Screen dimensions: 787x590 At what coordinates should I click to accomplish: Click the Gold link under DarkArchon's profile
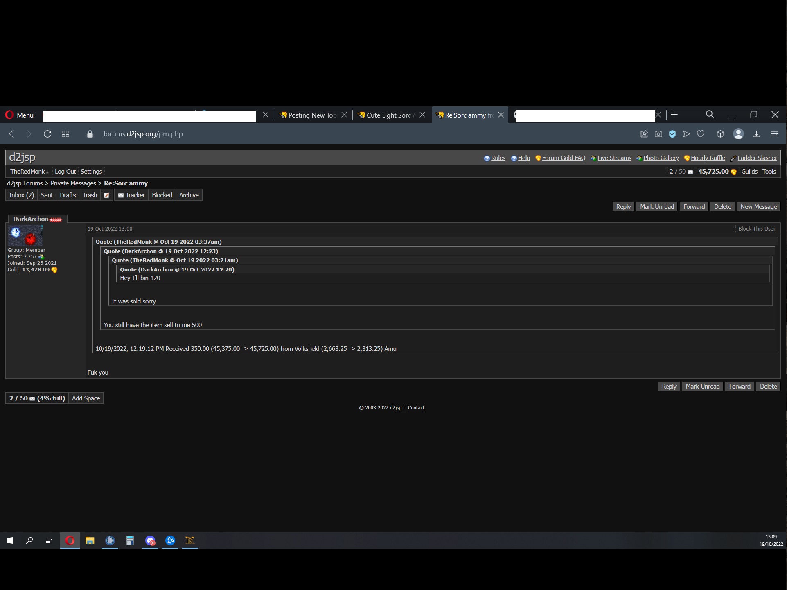(x=13, y=270)
